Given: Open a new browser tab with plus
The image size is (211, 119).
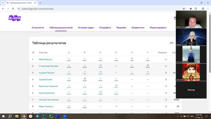Looking at the screenshot, I should pos(40,3).
